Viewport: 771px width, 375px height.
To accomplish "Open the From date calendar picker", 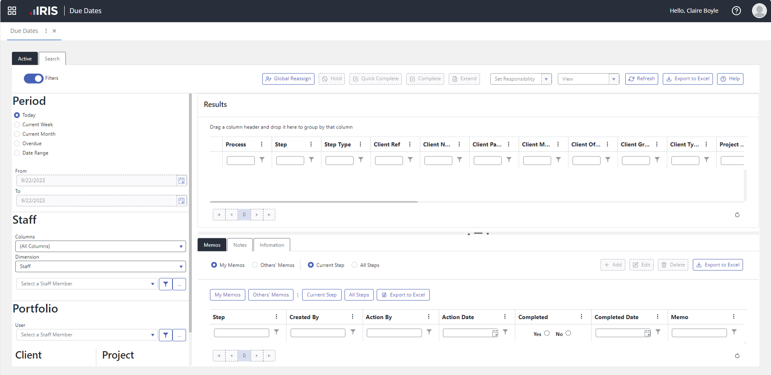I will [182, 180].
